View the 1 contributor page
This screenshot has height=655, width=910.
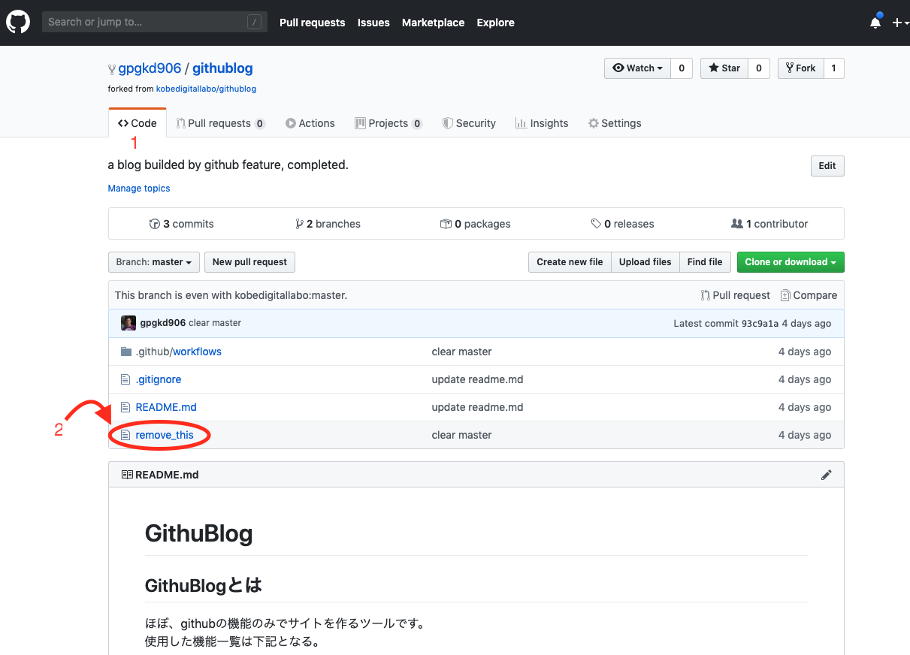[769, 224]
